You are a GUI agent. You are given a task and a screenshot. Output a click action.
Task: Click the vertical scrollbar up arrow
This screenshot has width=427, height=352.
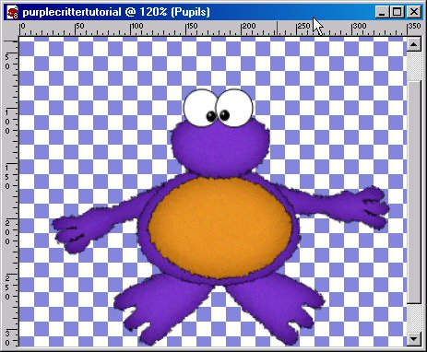414,44
